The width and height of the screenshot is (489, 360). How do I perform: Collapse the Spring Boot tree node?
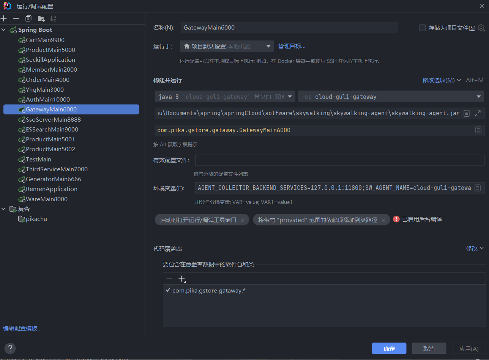pyautogui.click(x=4, y=30)
